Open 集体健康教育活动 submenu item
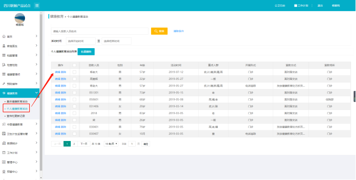This screenshot has height=180, width=356. (x=17, y=102)
